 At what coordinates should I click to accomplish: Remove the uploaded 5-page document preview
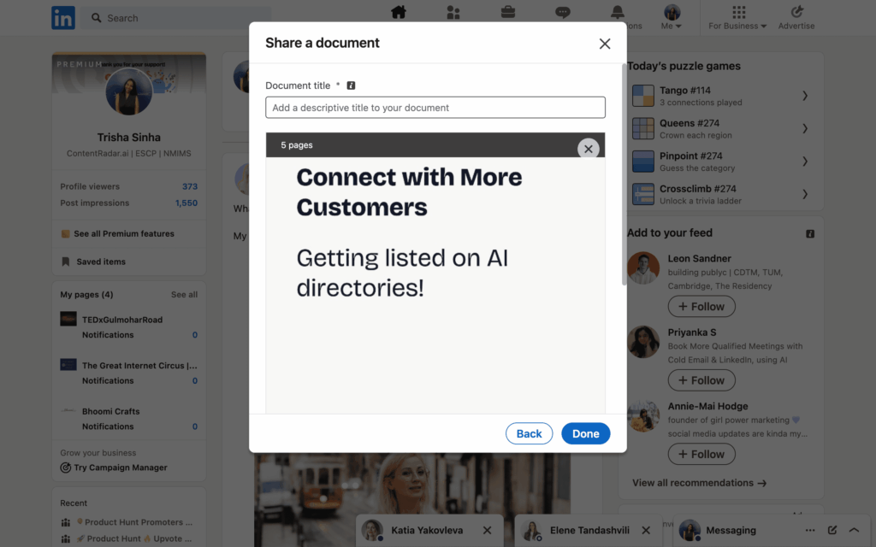point(588,149)
